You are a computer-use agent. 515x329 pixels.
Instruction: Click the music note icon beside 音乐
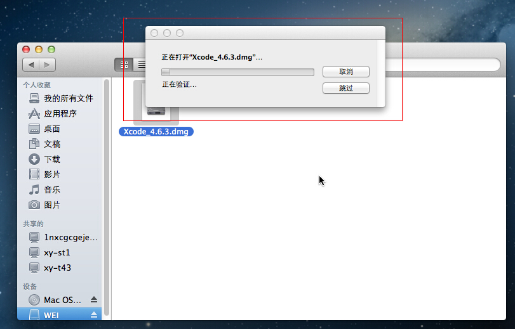tap(34, 190)
